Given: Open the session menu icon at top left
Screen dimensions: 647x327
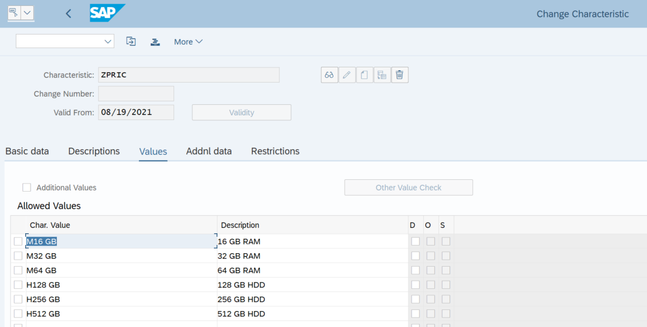Looking at the screenshot, I should coord(14,13).
